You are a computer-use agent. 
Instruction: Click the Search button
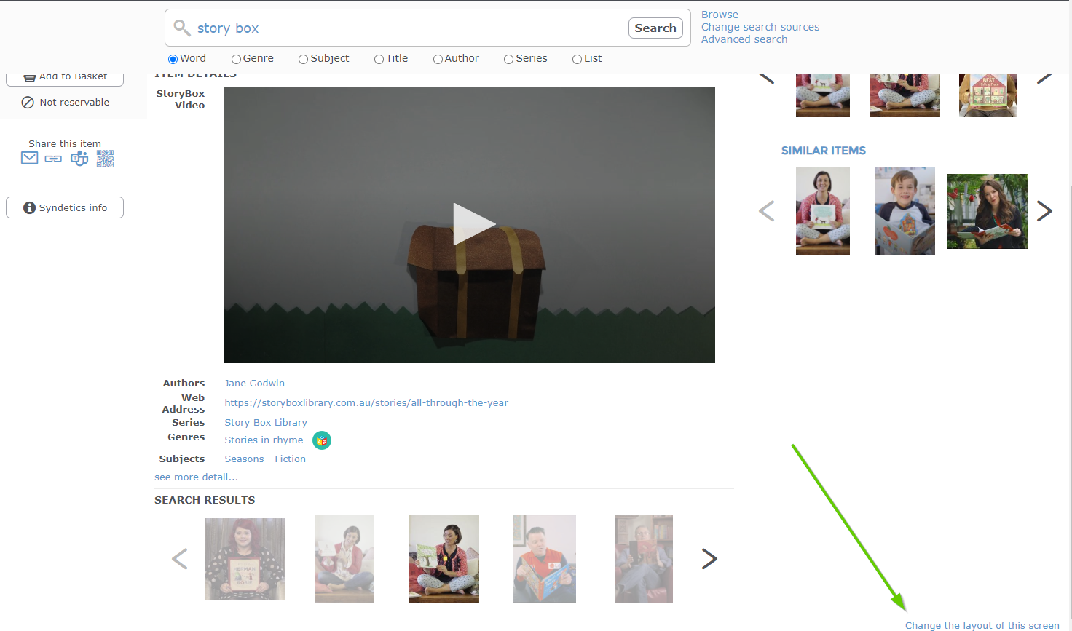pyautogui.click(x=655, y=28)
